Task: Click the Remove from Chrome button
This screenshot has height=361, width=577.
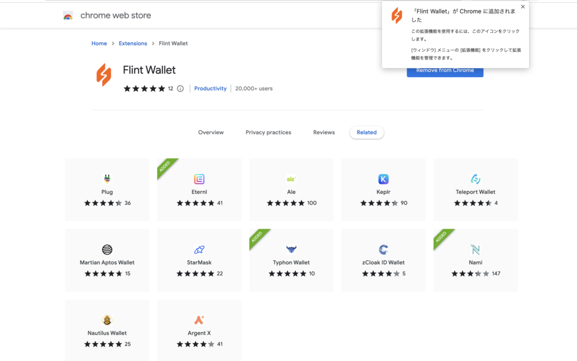Action: point(445,72)
